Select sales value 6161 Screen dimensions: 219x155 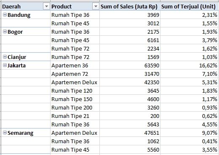pyautogui.click(x=130, y=40)
